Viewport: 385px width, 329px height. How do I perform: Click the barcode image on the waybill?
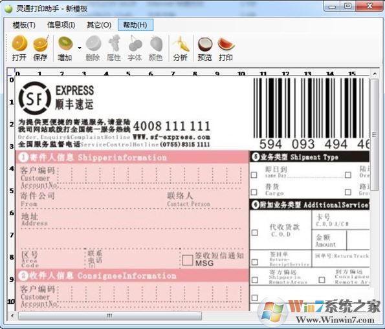point(311,108)
